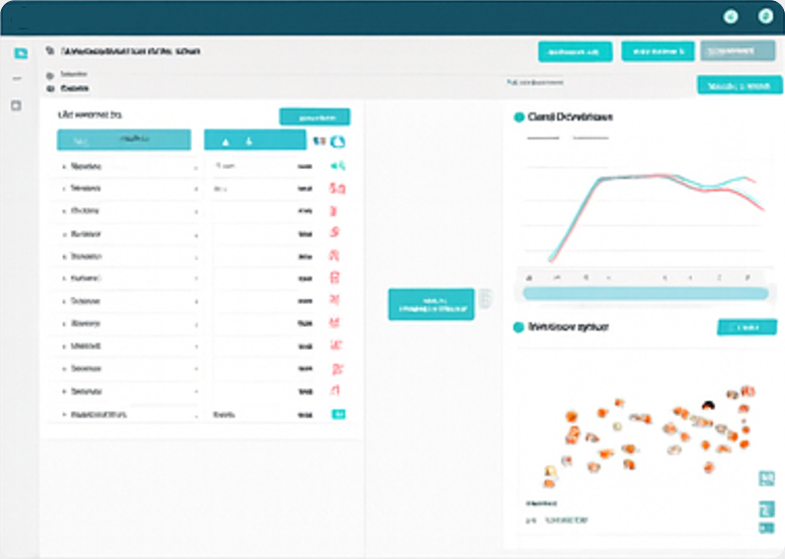Screen dimensions: 785x559
Task: Select the first radio option under the page title
Action: tap(50, 74)
